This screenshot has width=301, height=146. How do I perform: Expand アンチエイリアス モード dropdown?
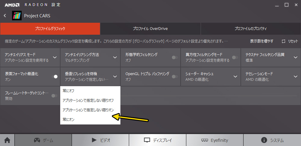coord(55,57)
